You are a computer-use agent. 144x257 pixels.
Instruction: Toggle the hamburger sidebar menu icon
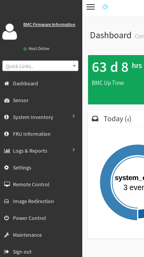tap(91, 7)
